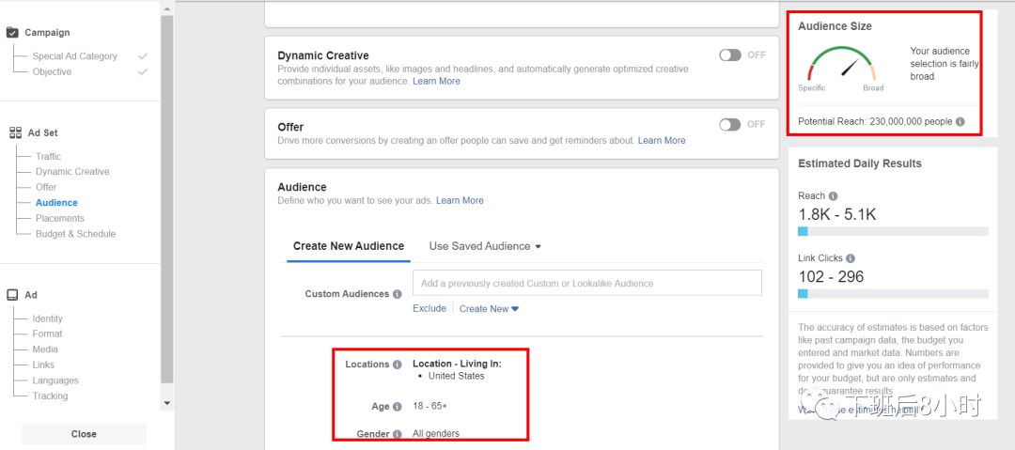Open Tracking under Ad
Viewport: 1015px width, 450px height.
pyautogui.click(x=50, y=396)
